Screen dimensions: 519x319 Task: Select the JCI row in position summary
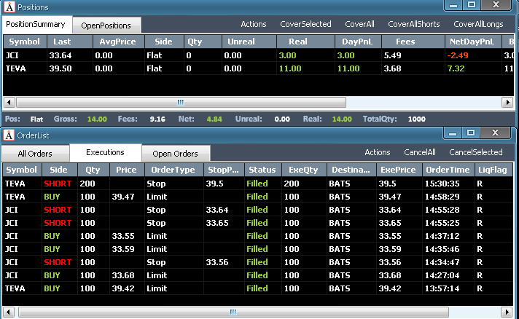258,55
